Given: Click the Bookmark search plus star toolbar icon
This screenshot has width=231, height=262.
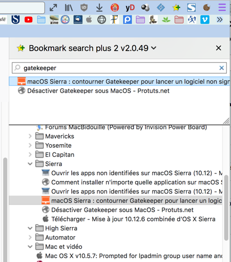Looking at the screenshot, I should (x=176, y=8).
